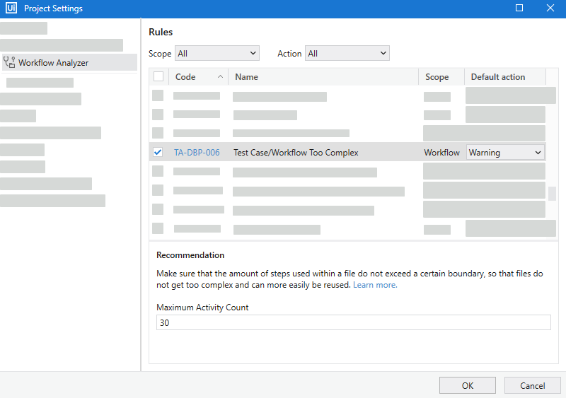The width and height of the screenshot is (566, 398).
Task: Toggle the select-all checkbox in table header
Action: [x=158, y=77]
